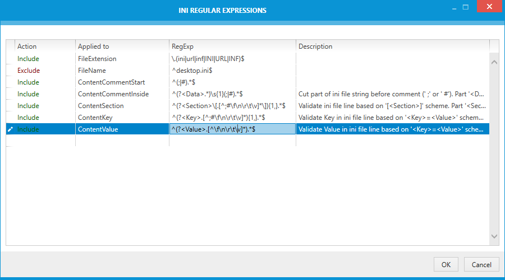Click the ContentCommentInside description cell
505x280 pixels.
click(392, 94)
